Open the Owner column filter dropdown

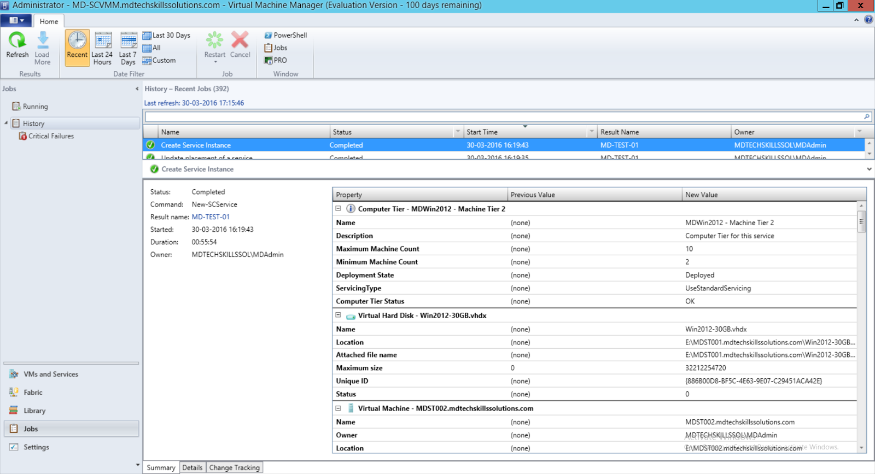click(859, 132)
